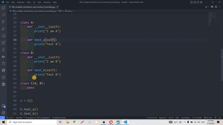Click Windows taskbar search box
The width and height of the screenshot is (223, 125).
pyautogui.click(x=32, y=122)
